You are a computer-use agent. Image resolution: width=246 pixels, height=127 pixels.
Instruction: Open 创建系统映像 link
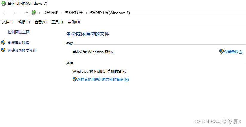pos(19,43)
